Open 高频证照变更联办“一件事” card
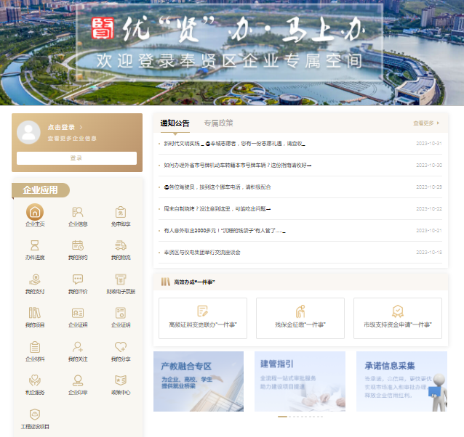The image size is (464, 437). point(203,318)
